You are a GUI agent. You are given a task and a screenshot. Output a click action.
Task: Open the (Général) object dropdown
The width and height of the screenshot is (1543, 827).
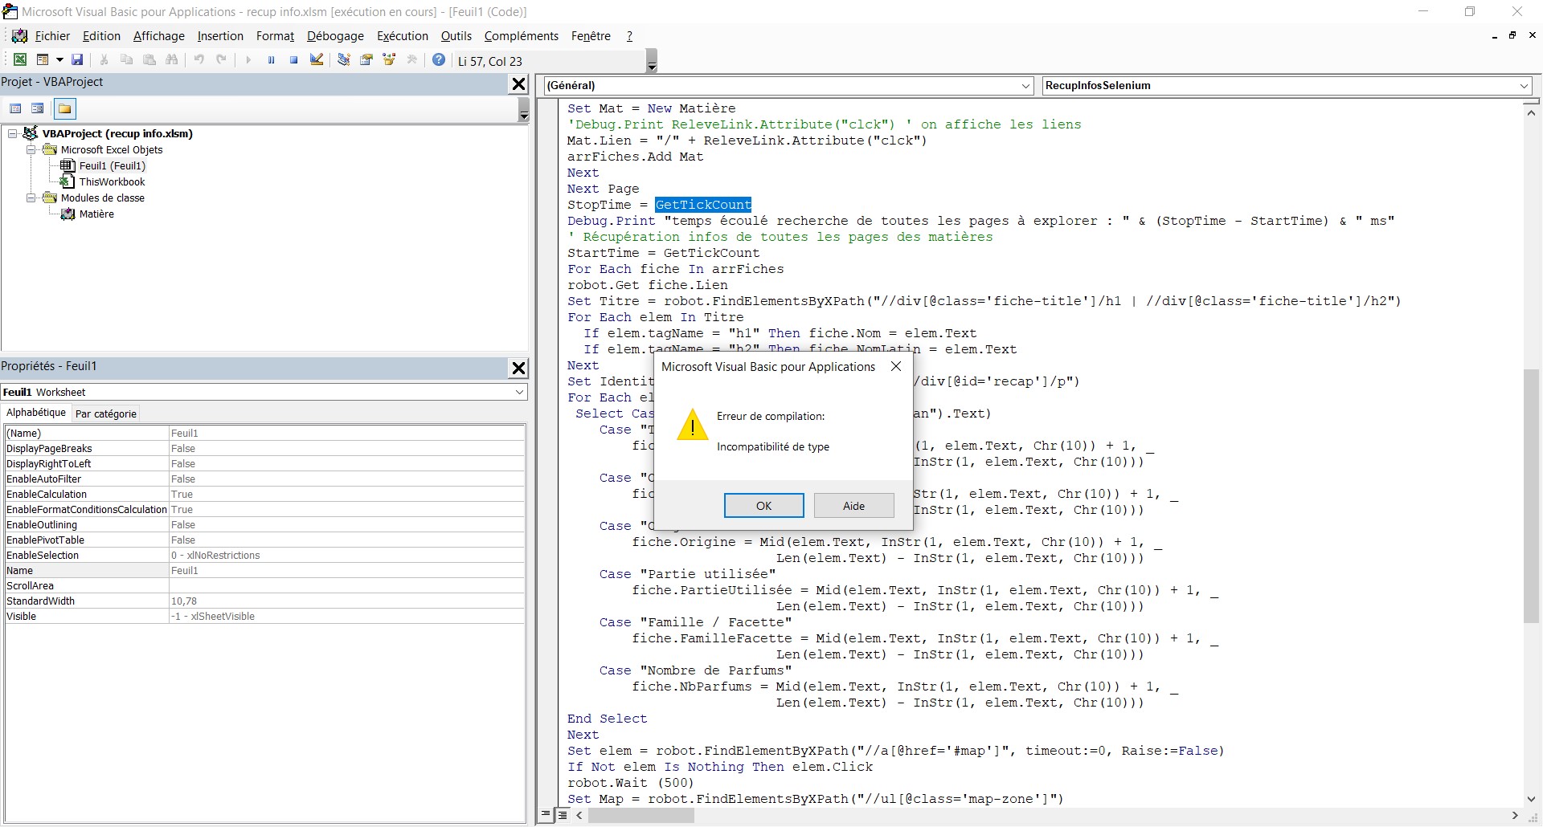pyautogui.click(x=1025, y=86)
